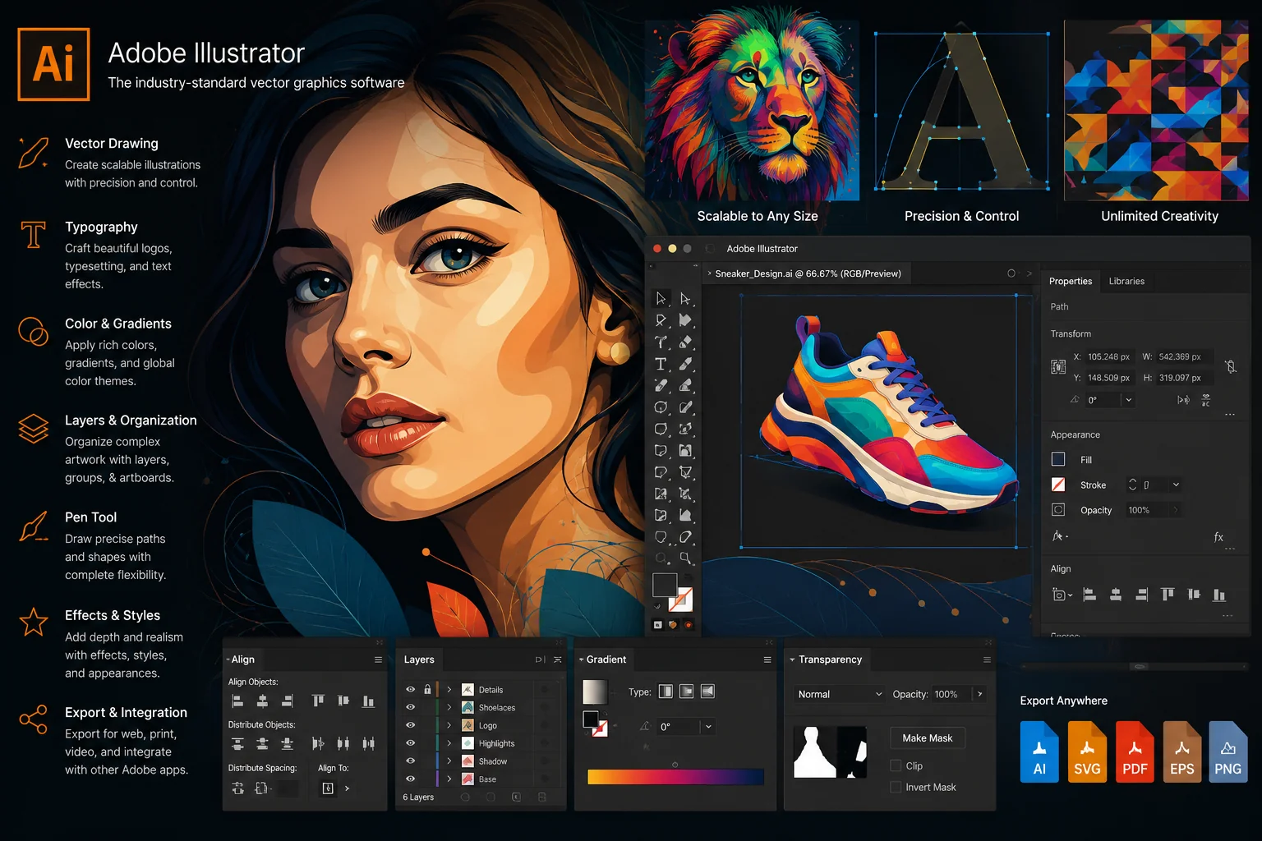Select the linear gradient type icon
The height and width of the screenshot is (841, 1262).
666,692
